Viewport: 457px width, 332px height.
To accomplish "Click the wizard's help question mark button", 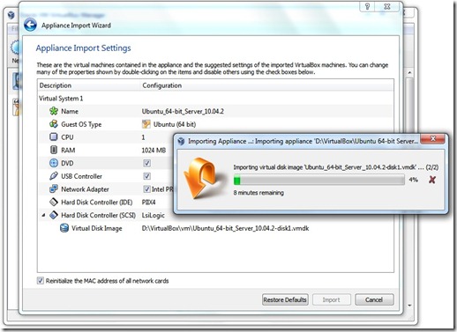I will click(x=367, y=6).
